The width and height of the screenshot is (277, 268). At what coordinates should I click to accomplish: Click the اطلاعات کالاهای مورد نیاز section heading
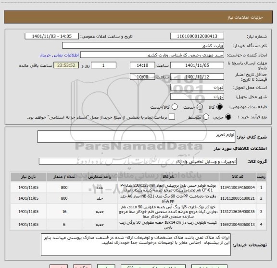240,149
